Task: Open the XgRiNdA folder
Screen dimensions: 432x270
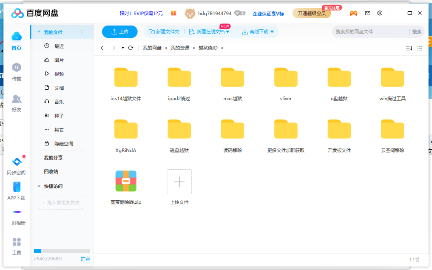Action: [x=126, y=129]
